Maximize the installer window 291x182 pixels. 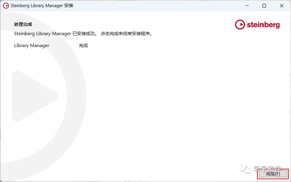[x=264, y=6]
